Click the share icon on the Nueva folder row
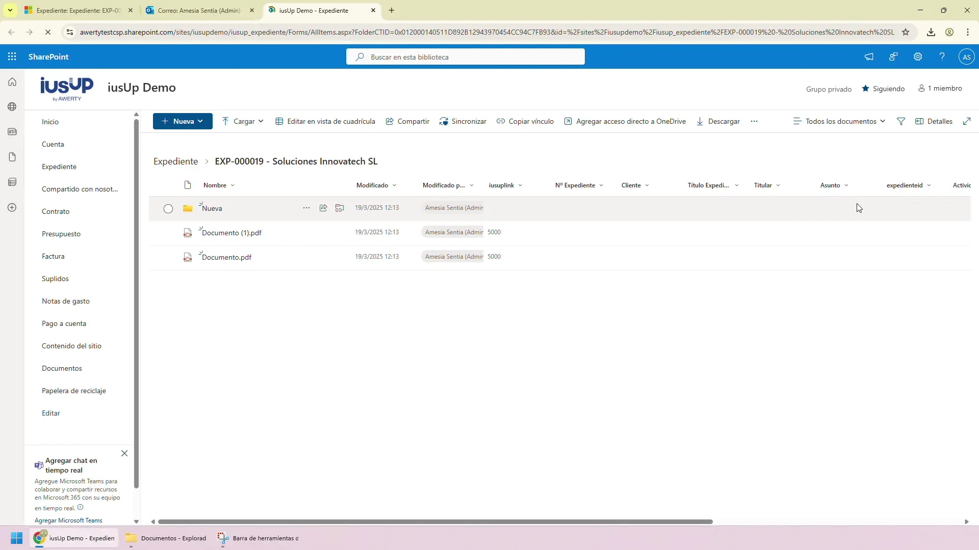 click(323, 208)
